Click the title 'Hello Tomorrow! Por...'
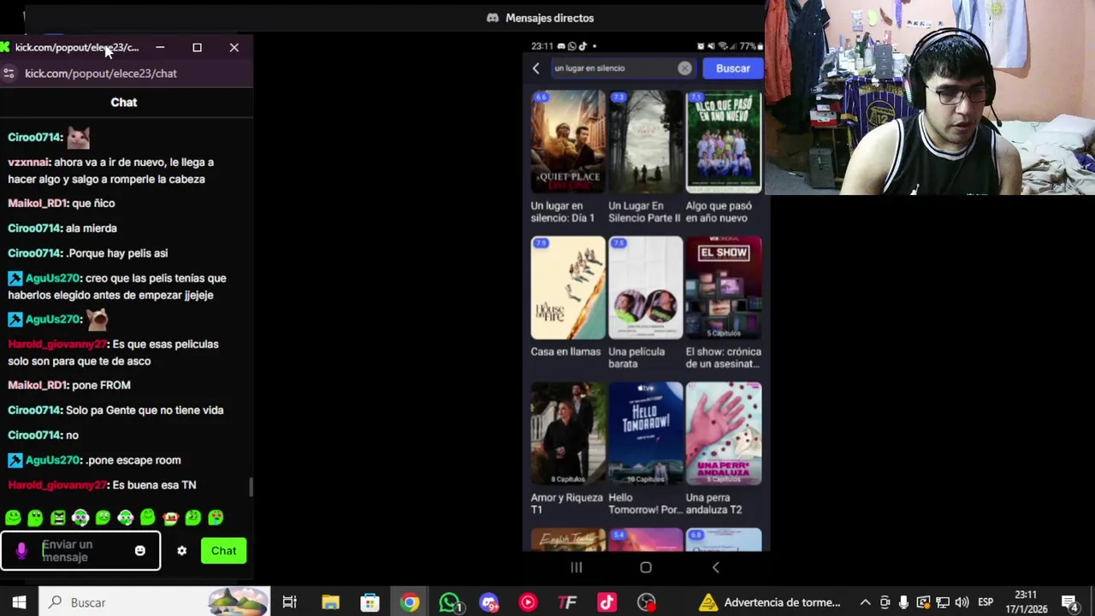 click(x=645, y=504)
